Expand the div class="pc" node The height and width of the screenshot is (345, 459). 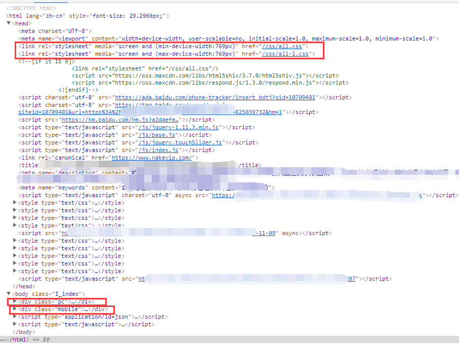[15, 301]
